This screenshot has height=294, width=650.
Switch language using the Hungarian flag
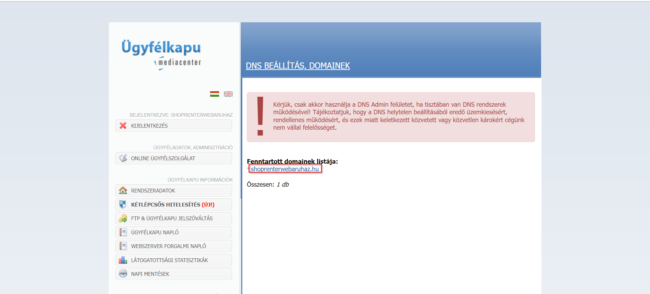215,94
